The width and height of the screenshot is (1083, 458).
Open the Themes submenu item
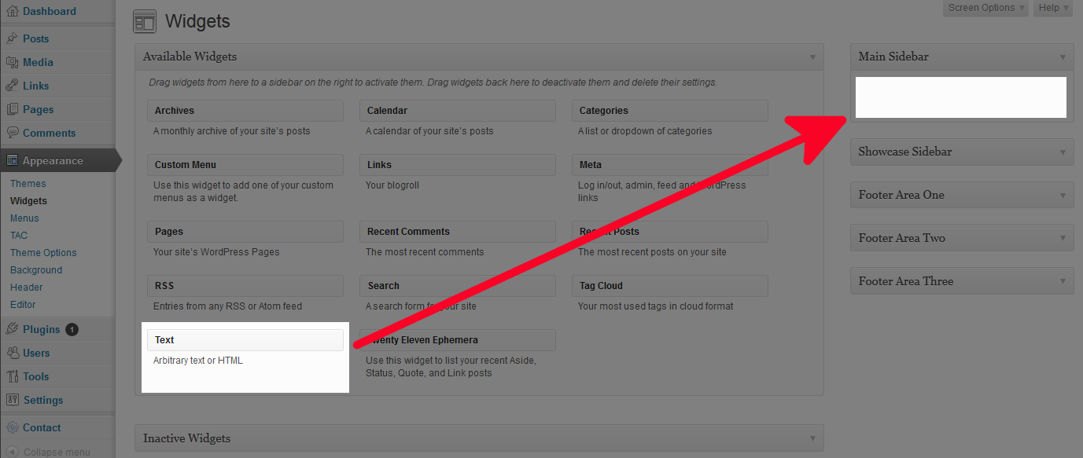click(x=28, y=184)
